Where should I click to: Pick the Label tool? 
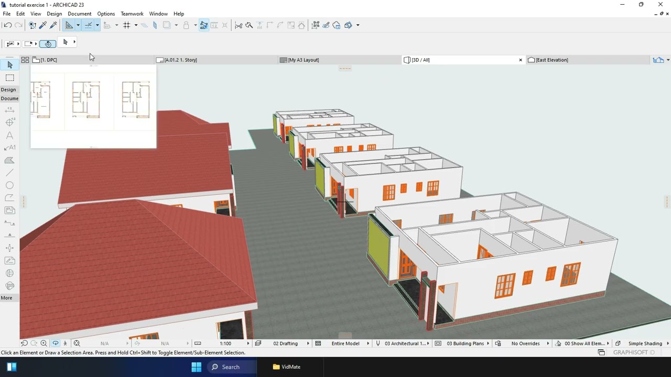pos(9,148)
